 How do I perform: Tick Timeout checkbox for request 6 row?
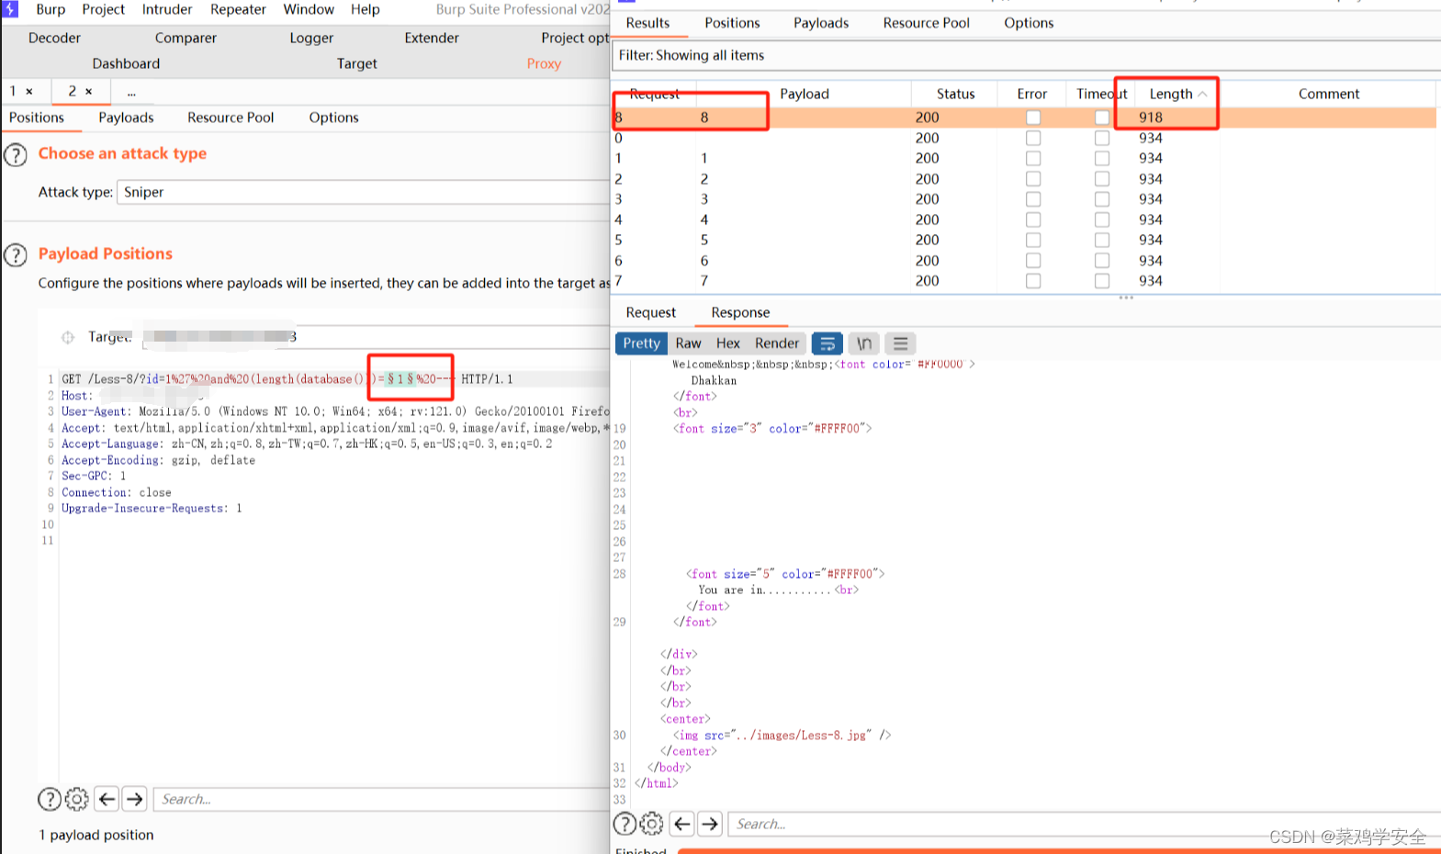1102,261
